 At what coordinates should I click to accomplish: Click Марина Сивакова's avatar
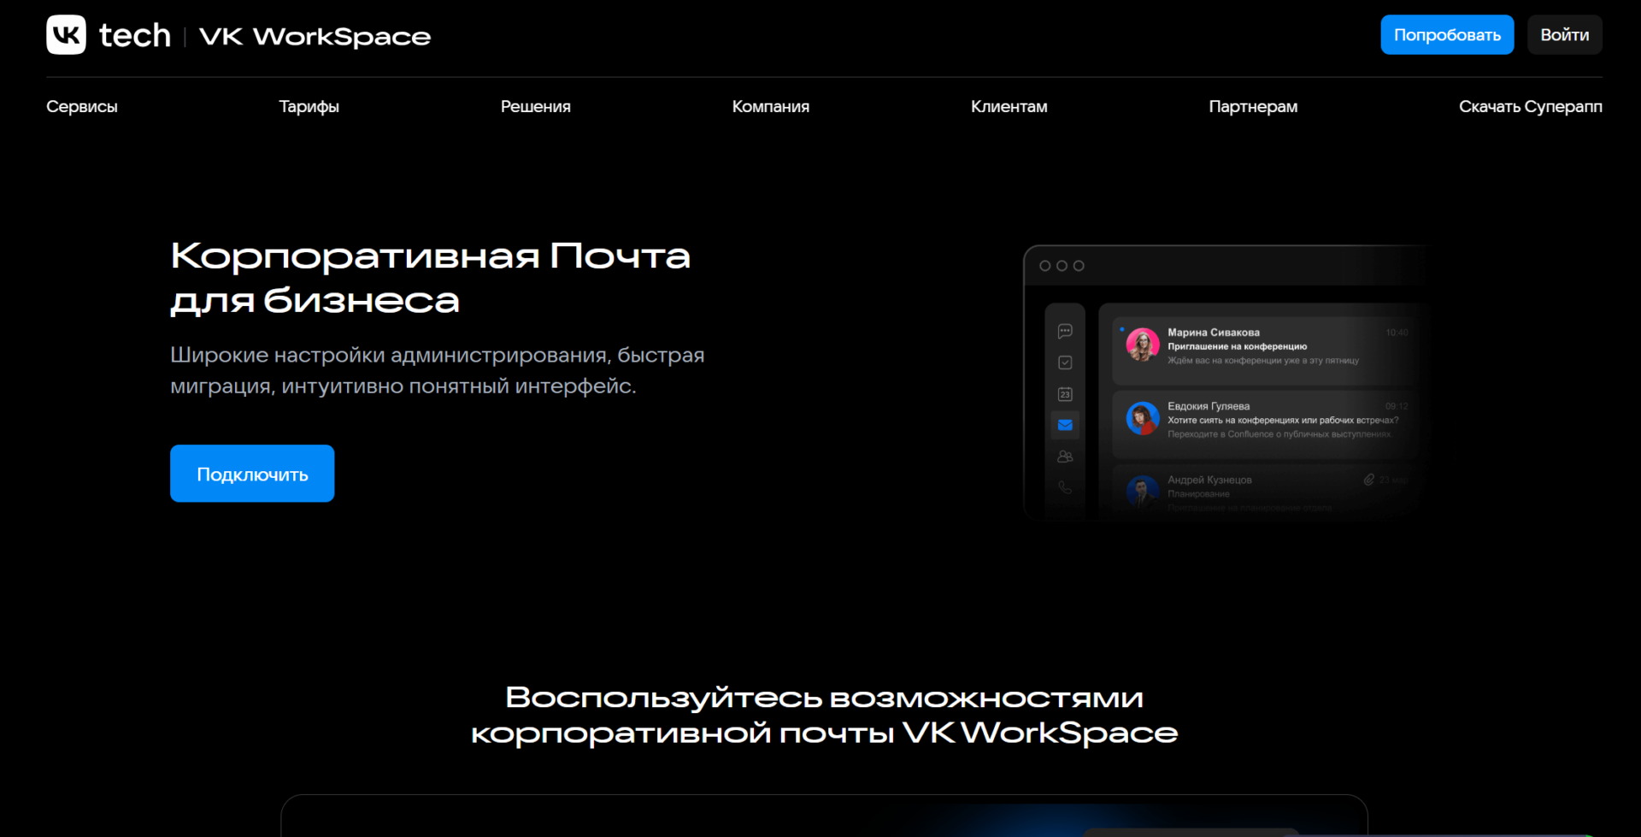pyautogui.click(x=1143, y=345)
